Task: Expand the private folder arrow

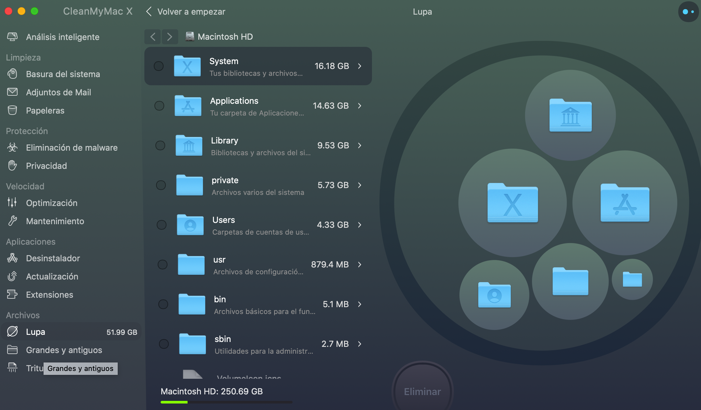Action: pos(360,185)
